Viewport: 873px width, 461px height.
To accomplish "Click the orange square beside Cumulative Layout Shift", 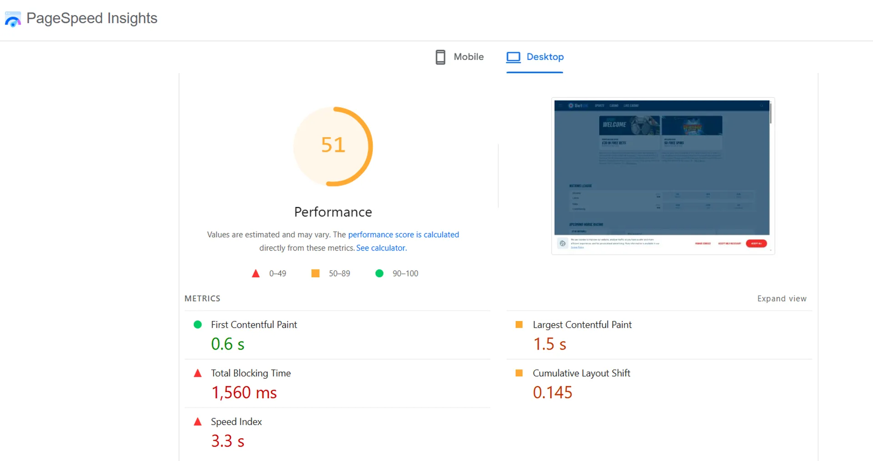I will (x=519, y=373).
